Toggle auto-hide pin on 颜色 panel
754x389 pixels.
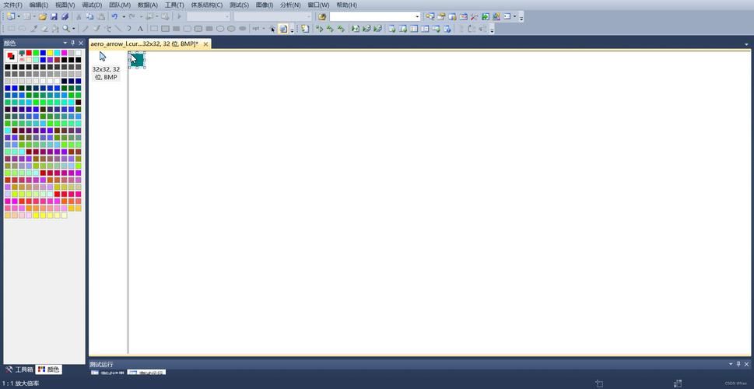pos(72,44)
